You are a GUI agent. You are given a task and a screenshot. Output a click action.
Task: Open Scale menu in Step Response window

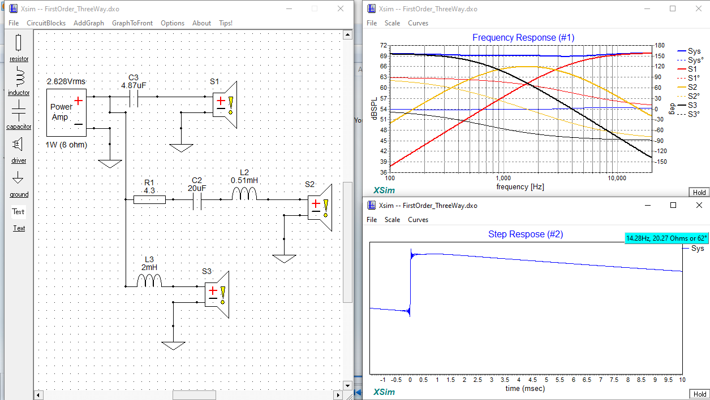click(392, 220)
